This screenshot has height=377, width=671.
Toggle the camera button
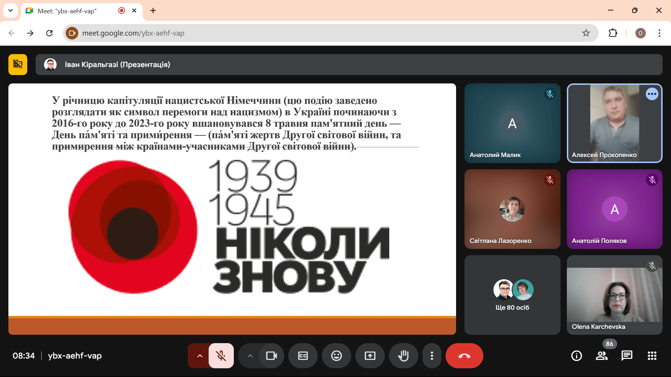click(272, 356)
